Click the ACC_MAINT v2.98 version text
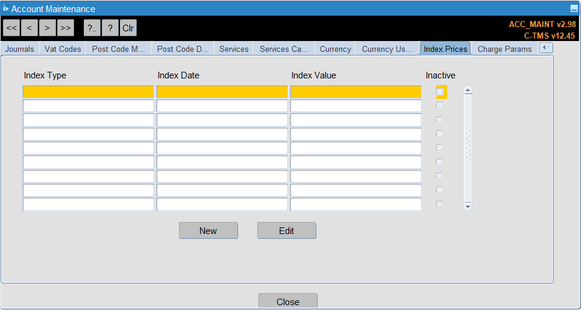The height and width of the screenshot is (310, 582). [542, 25]
